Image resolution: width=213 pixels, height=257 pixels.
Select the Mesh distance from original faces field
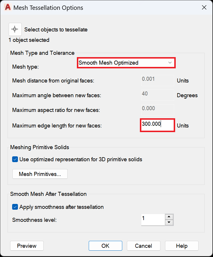[158, 80]
